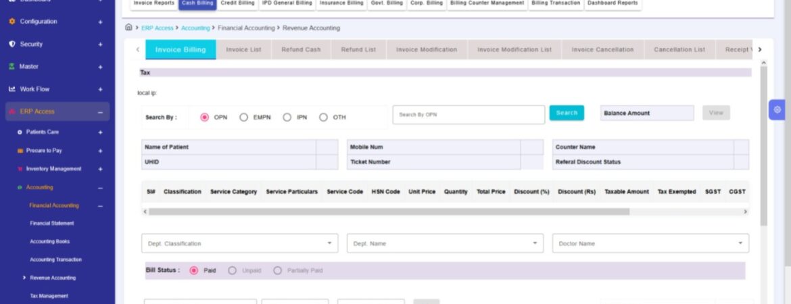Image resolution: width=791 pixels, height=304 pixels.
Task: Open the Doctor Name dropdown
Action: click(x=650, y=243)
